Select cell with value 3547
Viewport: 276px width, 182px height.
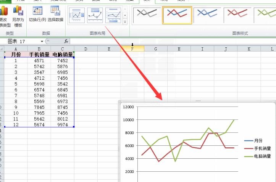39,72
